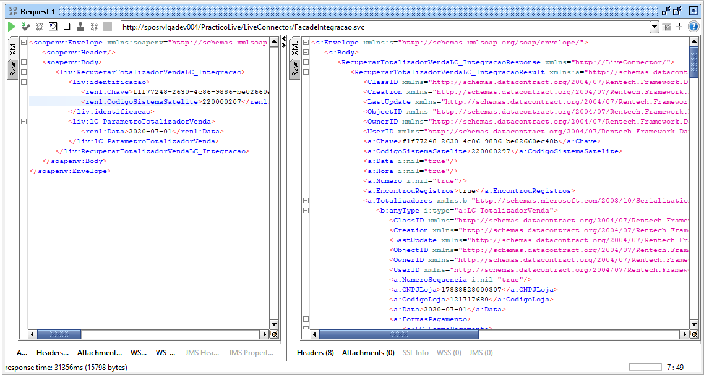Recreate the request from the schema

pyautogui.click(x=53, y=27)
